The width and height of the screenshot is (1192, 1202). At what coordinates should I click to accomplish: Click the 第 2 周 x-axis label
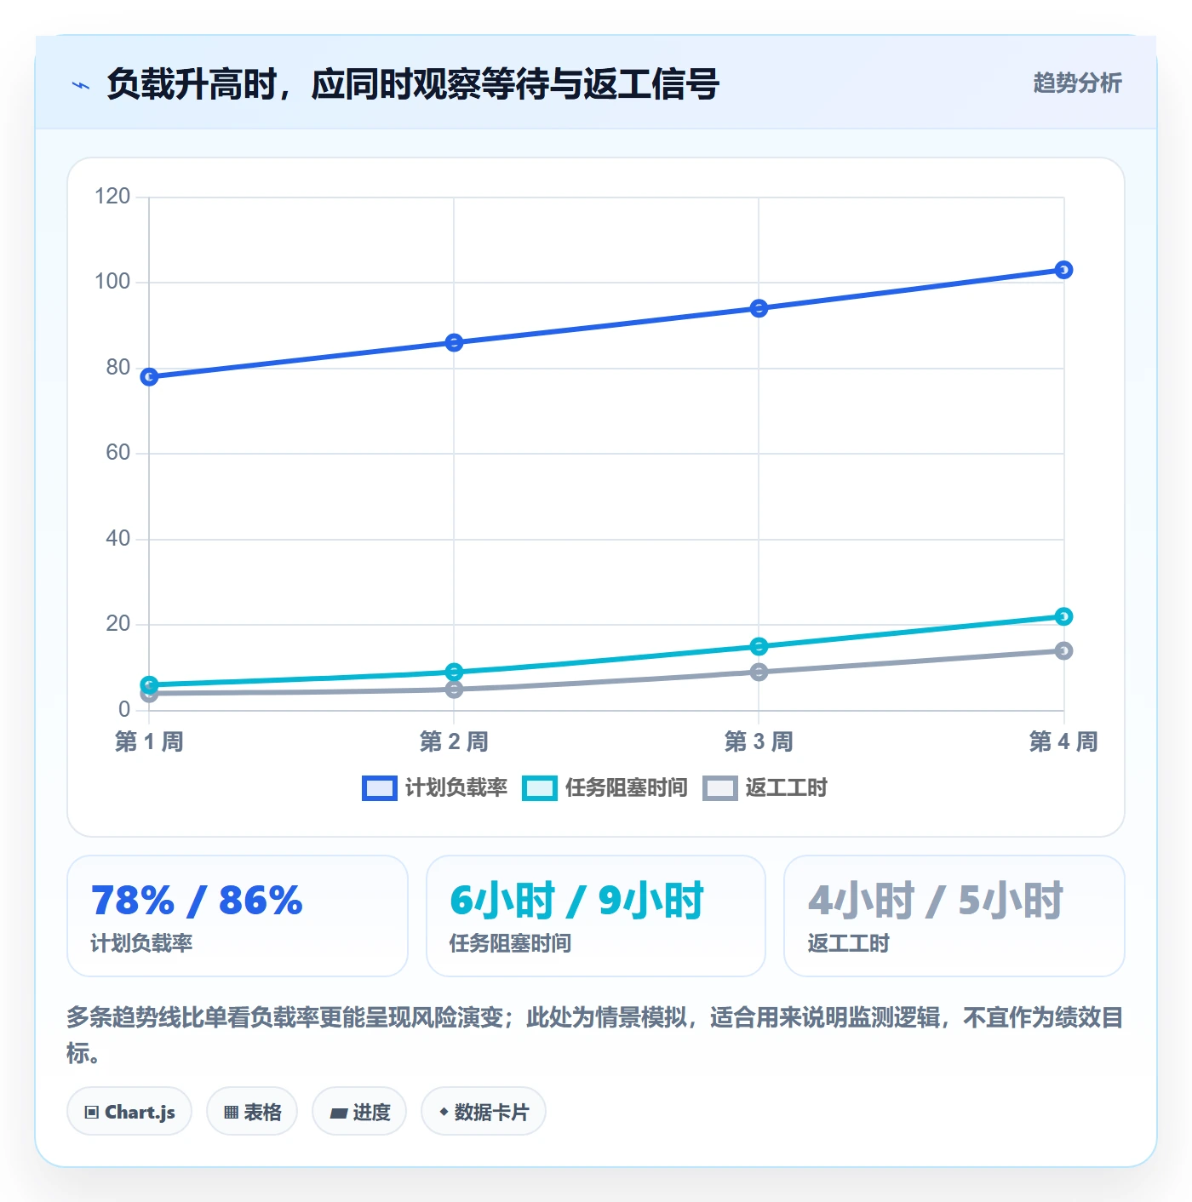coord(454,741)
